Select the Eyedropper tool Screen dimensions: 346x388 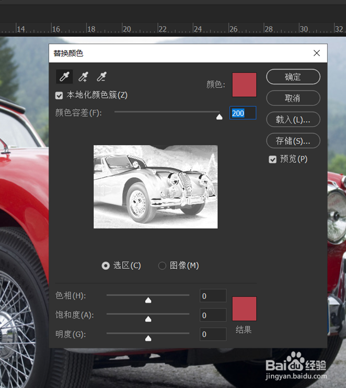(x=64, y=77)
